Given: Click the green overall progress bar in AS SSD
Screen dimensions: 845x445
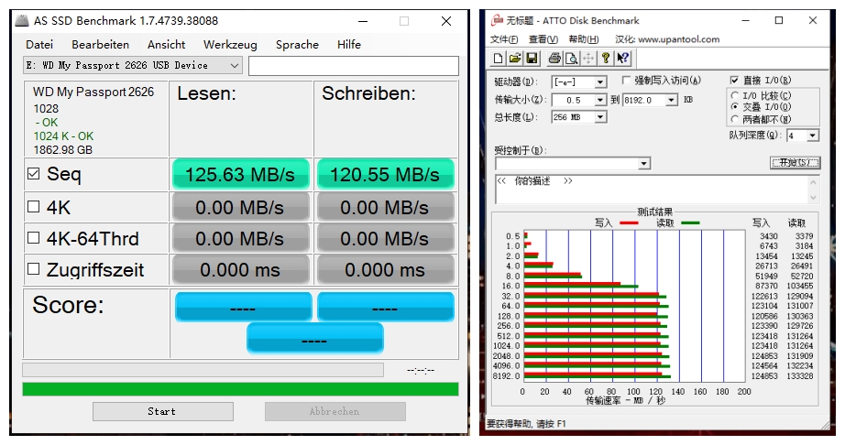Looking at the screenshot, I should [x=240, y=389].
